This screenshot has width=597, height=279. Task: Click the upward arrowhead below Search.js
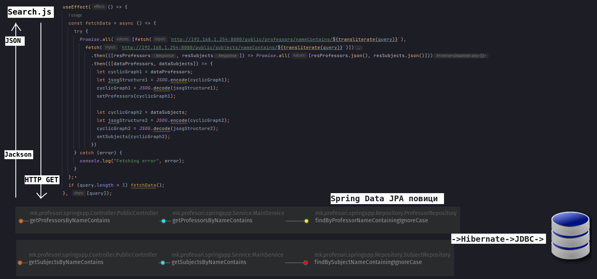[16, 27]
